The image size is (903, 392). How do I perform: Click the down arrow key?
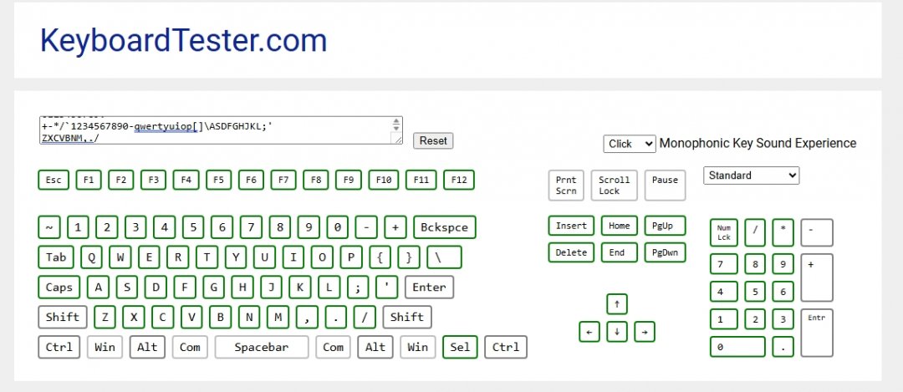pyautogui.click(x=616, y=332)
